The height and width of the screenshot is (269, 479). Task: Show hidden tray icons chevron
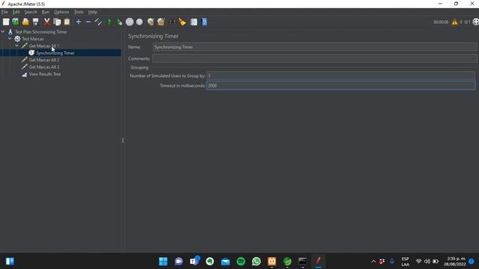[373, 262]
